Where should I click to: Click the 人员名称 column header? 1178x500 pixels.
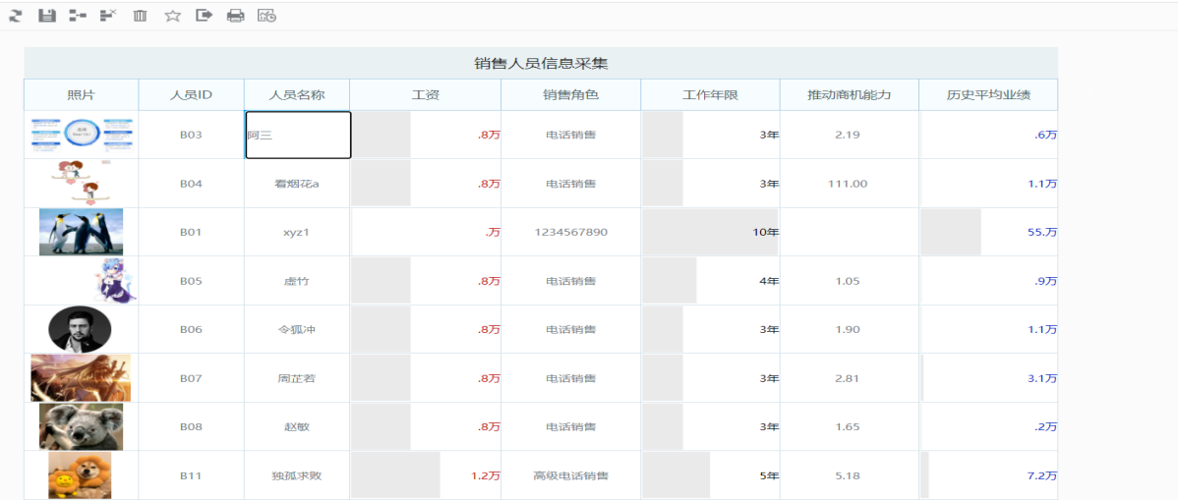[297, 95]
